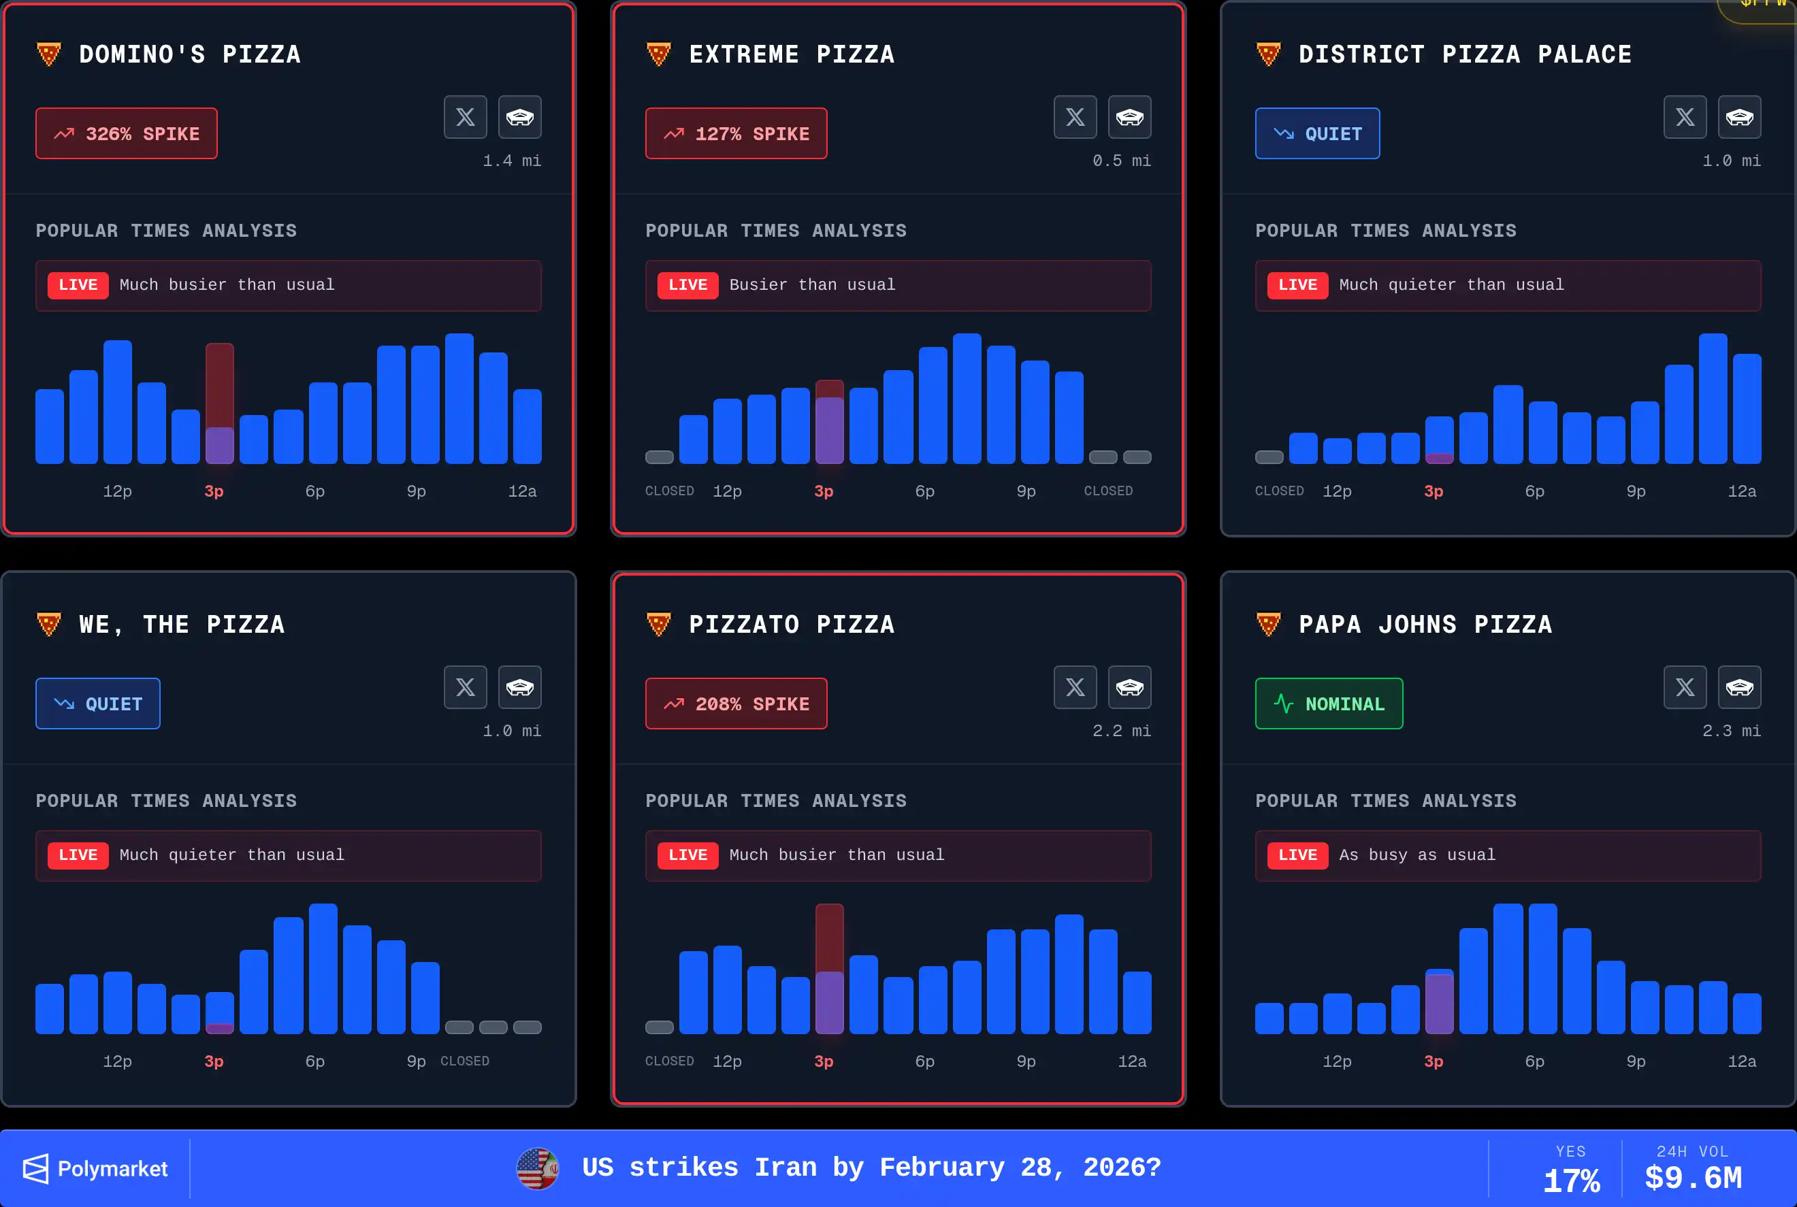The image size is (1797, 1207).
Task: Select Domino's 3p highlighted bar
Action: tap(219, 403)
